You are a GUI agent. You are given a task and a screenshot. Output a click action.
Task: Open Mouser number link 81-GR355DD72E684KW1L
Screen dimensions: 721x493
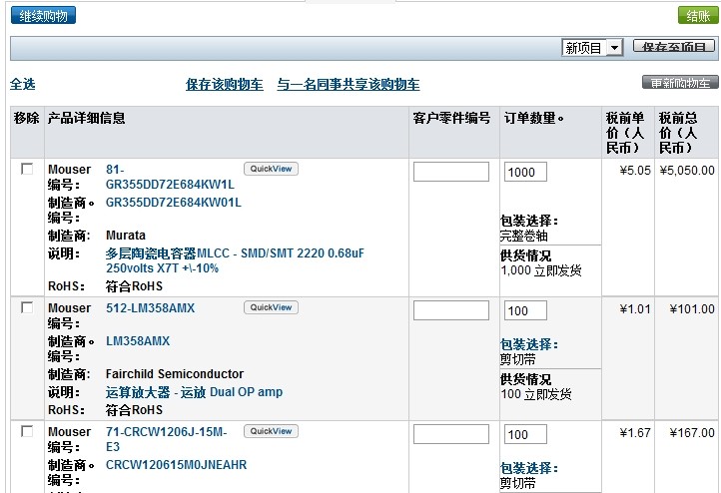(170, 177)
